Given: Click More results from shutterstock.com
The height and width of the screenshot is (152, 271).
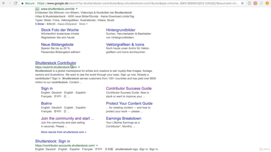Looking at the screenshot, I should [x=64, y=132].
